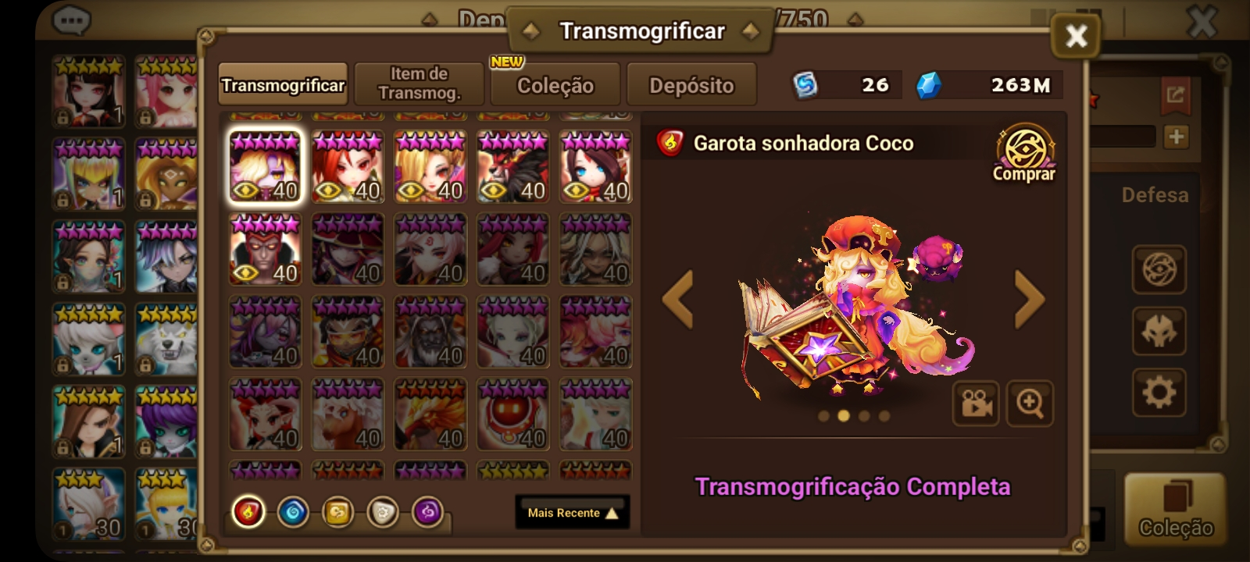This screenshot has height=562, width=1250.
Task: Click the Comprar transmog purchase icon
Action: 1024,154
